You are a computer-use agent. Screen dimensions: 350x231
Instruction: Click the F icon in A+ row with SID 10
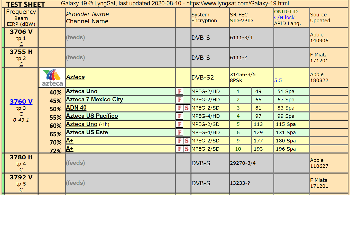click(179, 149)
